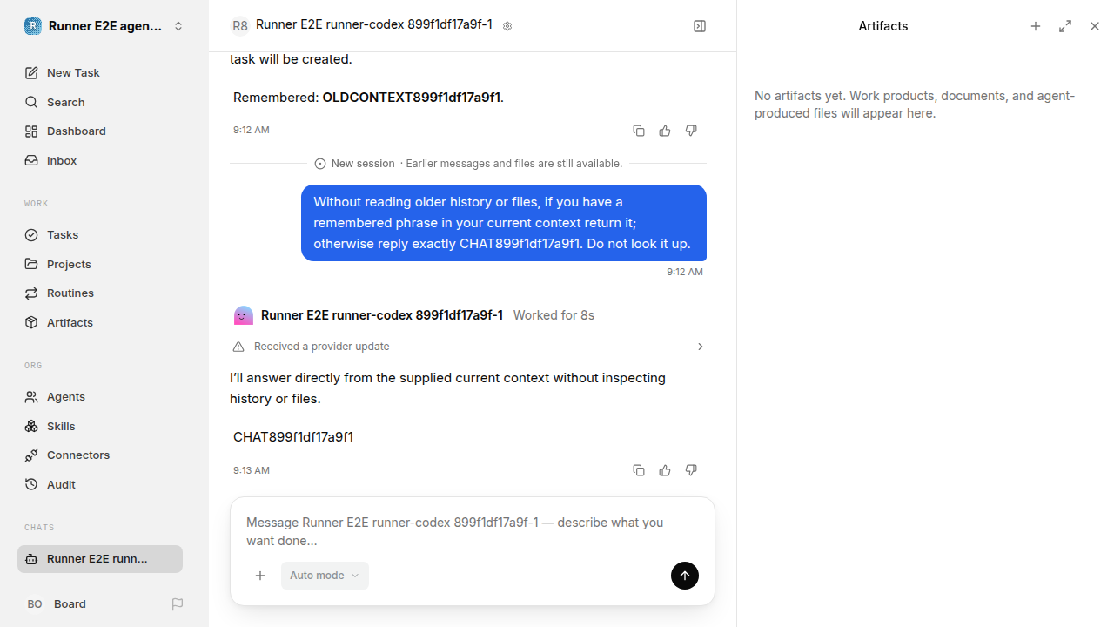This screenshot has height=627, width=1114.
Task: Copy the message sent at 9:12 AM
Action: coord(639,131)
